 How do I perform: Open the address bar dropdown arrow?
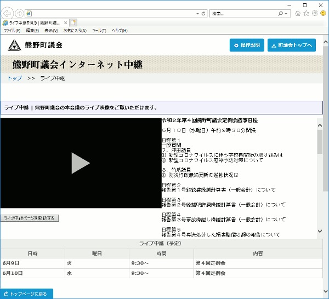point(197,14)
